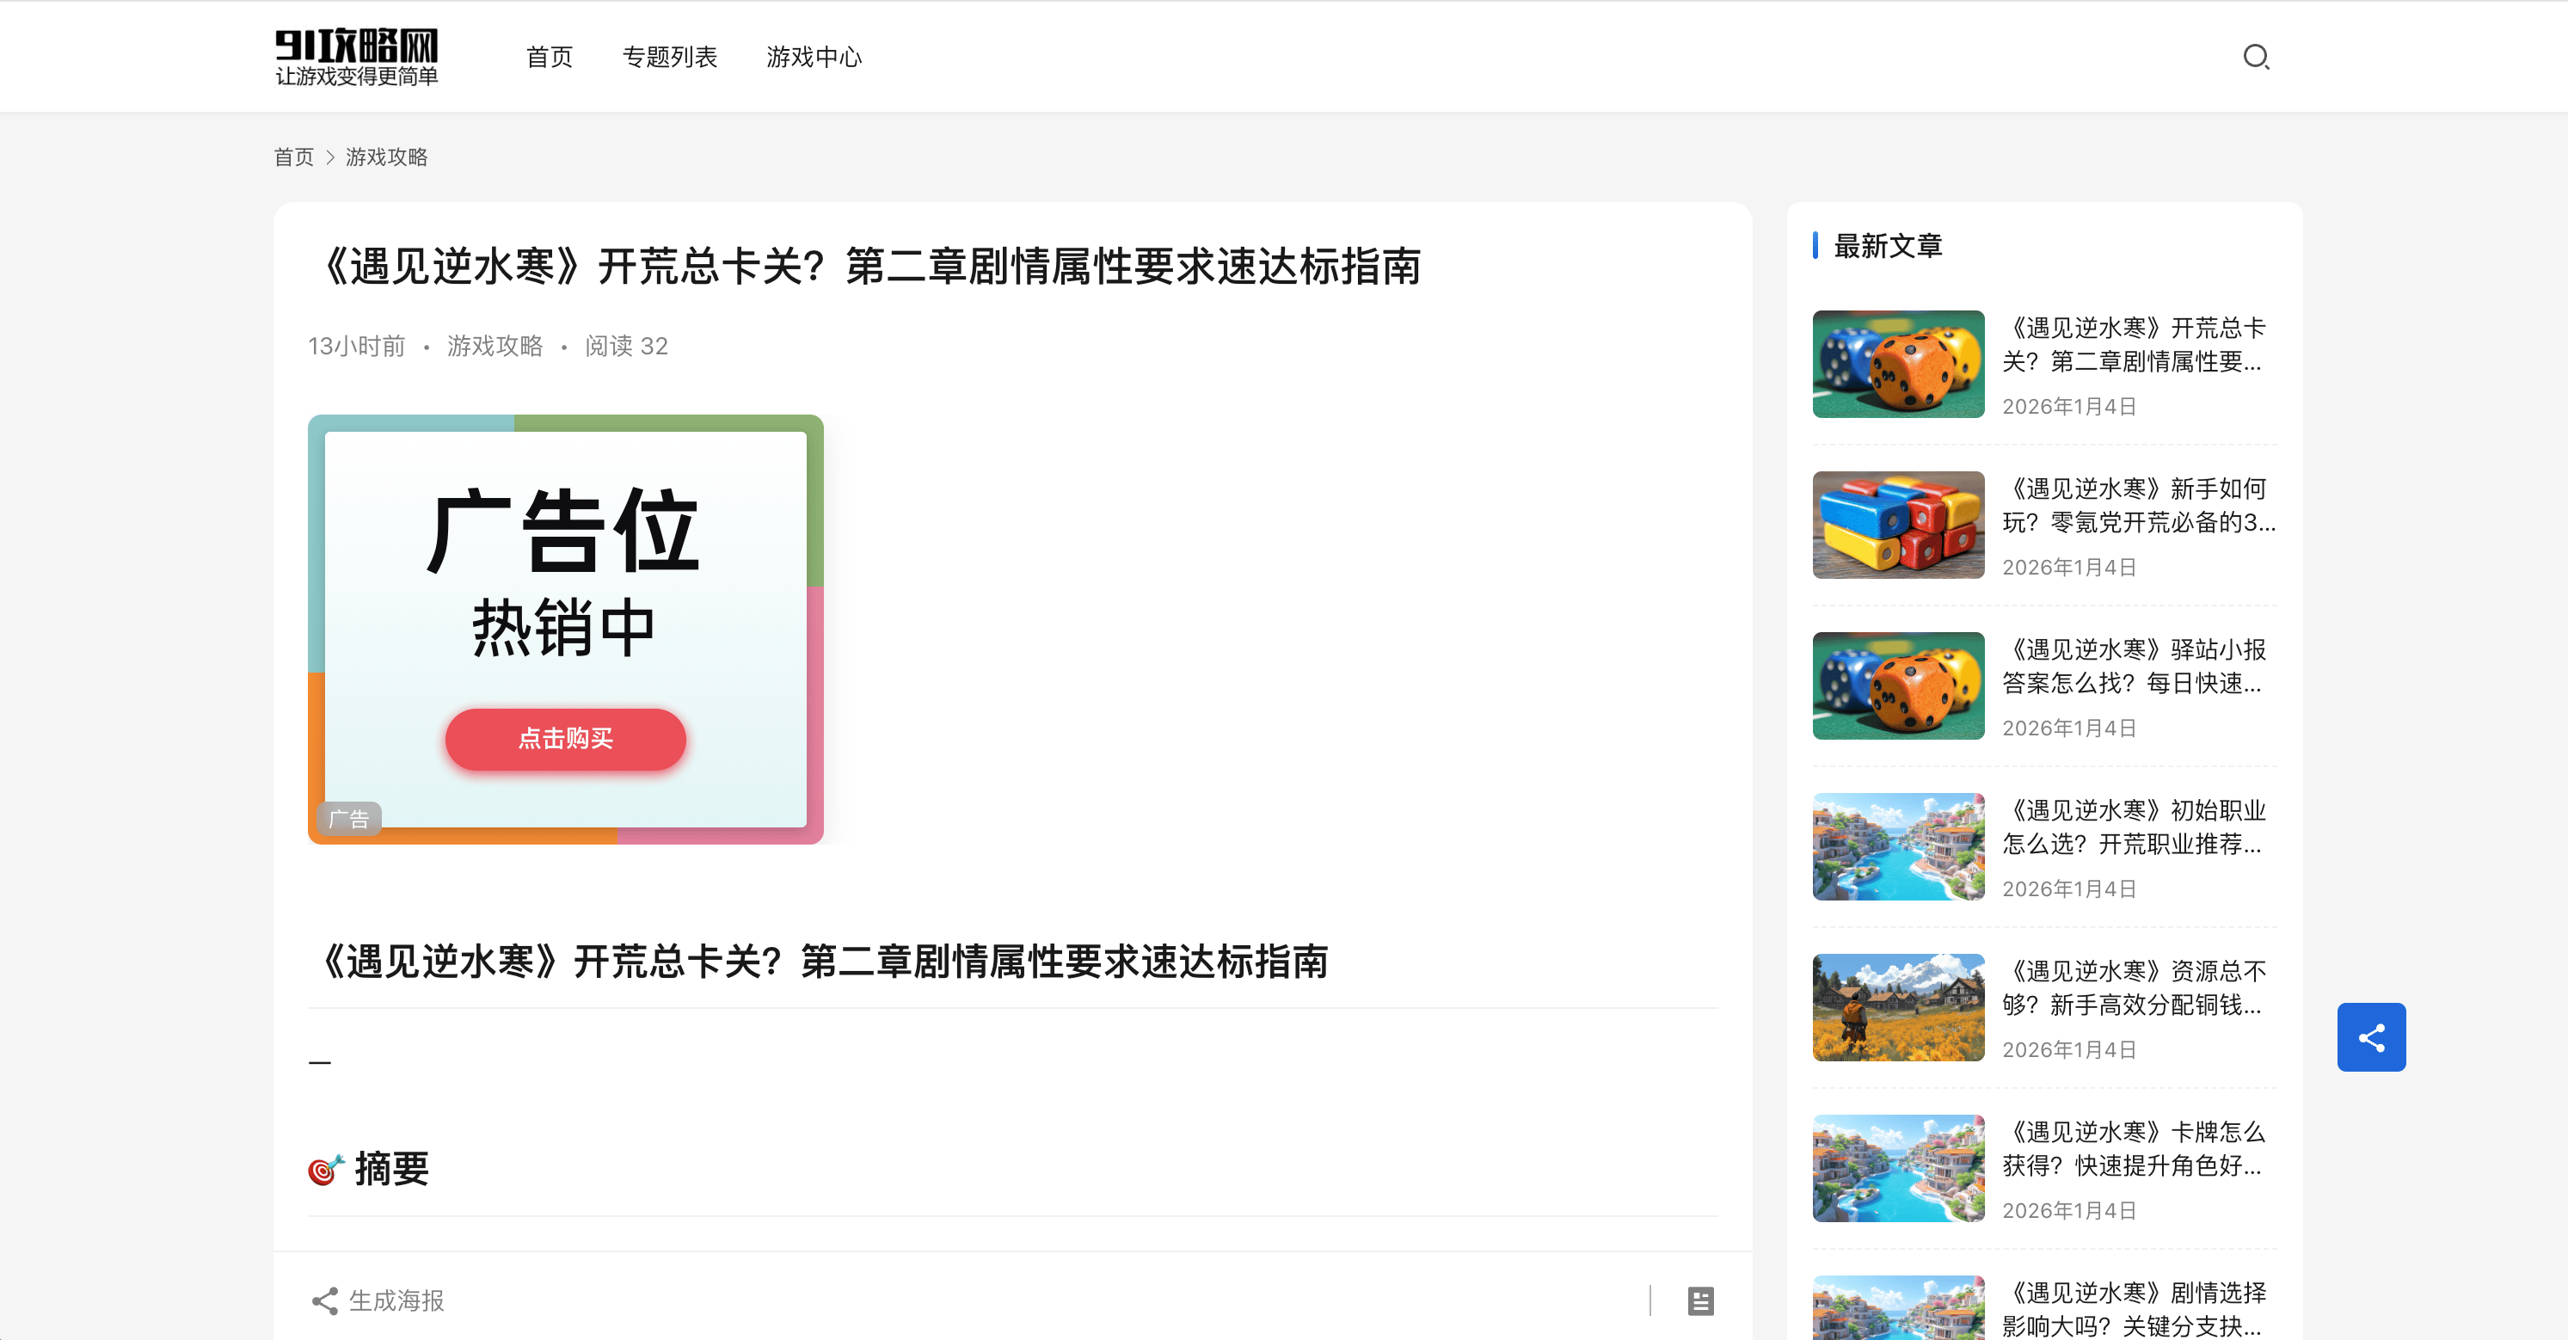The height and width of the screenshot is (1340, 2568).
Task: Open the table of contents icon
Action: tap(1701, 1300)
